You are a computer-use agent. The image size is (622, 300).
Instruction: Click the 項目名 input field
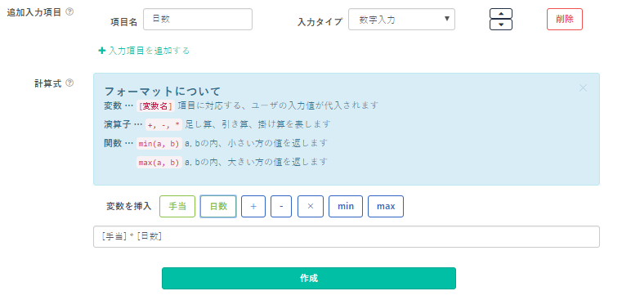pyautogui.click(x=198, y=20)
